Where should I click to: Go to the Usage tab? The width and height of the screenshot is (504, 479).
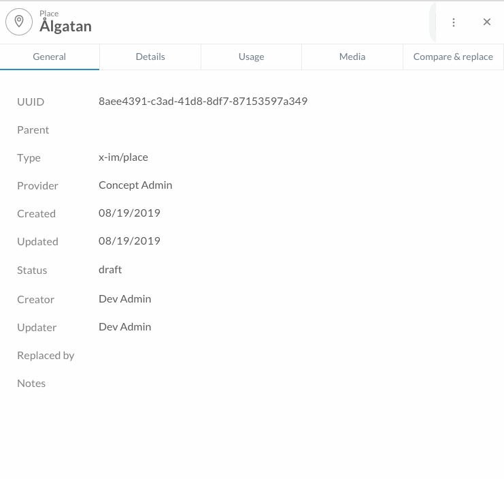(x=251, y=57)
